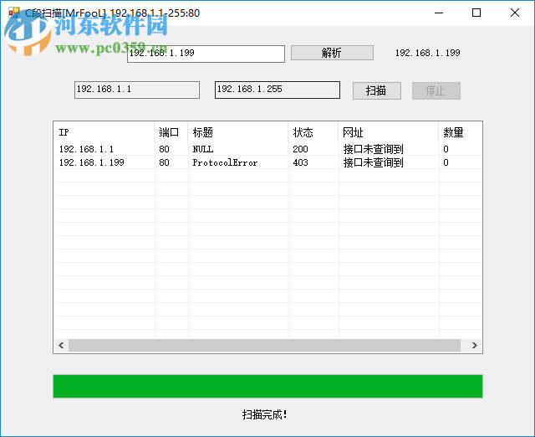
Task: Start scanning with the 扫描 button
Action: coord(377,90)
